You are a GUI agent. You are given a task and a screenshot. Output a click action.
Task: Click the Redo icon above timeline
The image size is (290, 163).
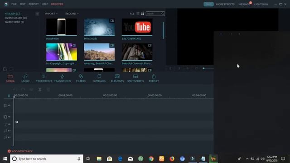point(23,90)
